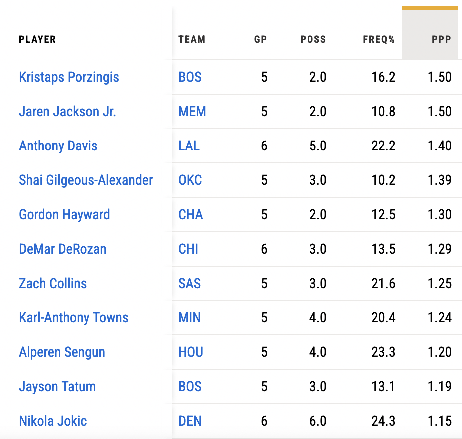Sort table by PPP column header

coord(441,40)
